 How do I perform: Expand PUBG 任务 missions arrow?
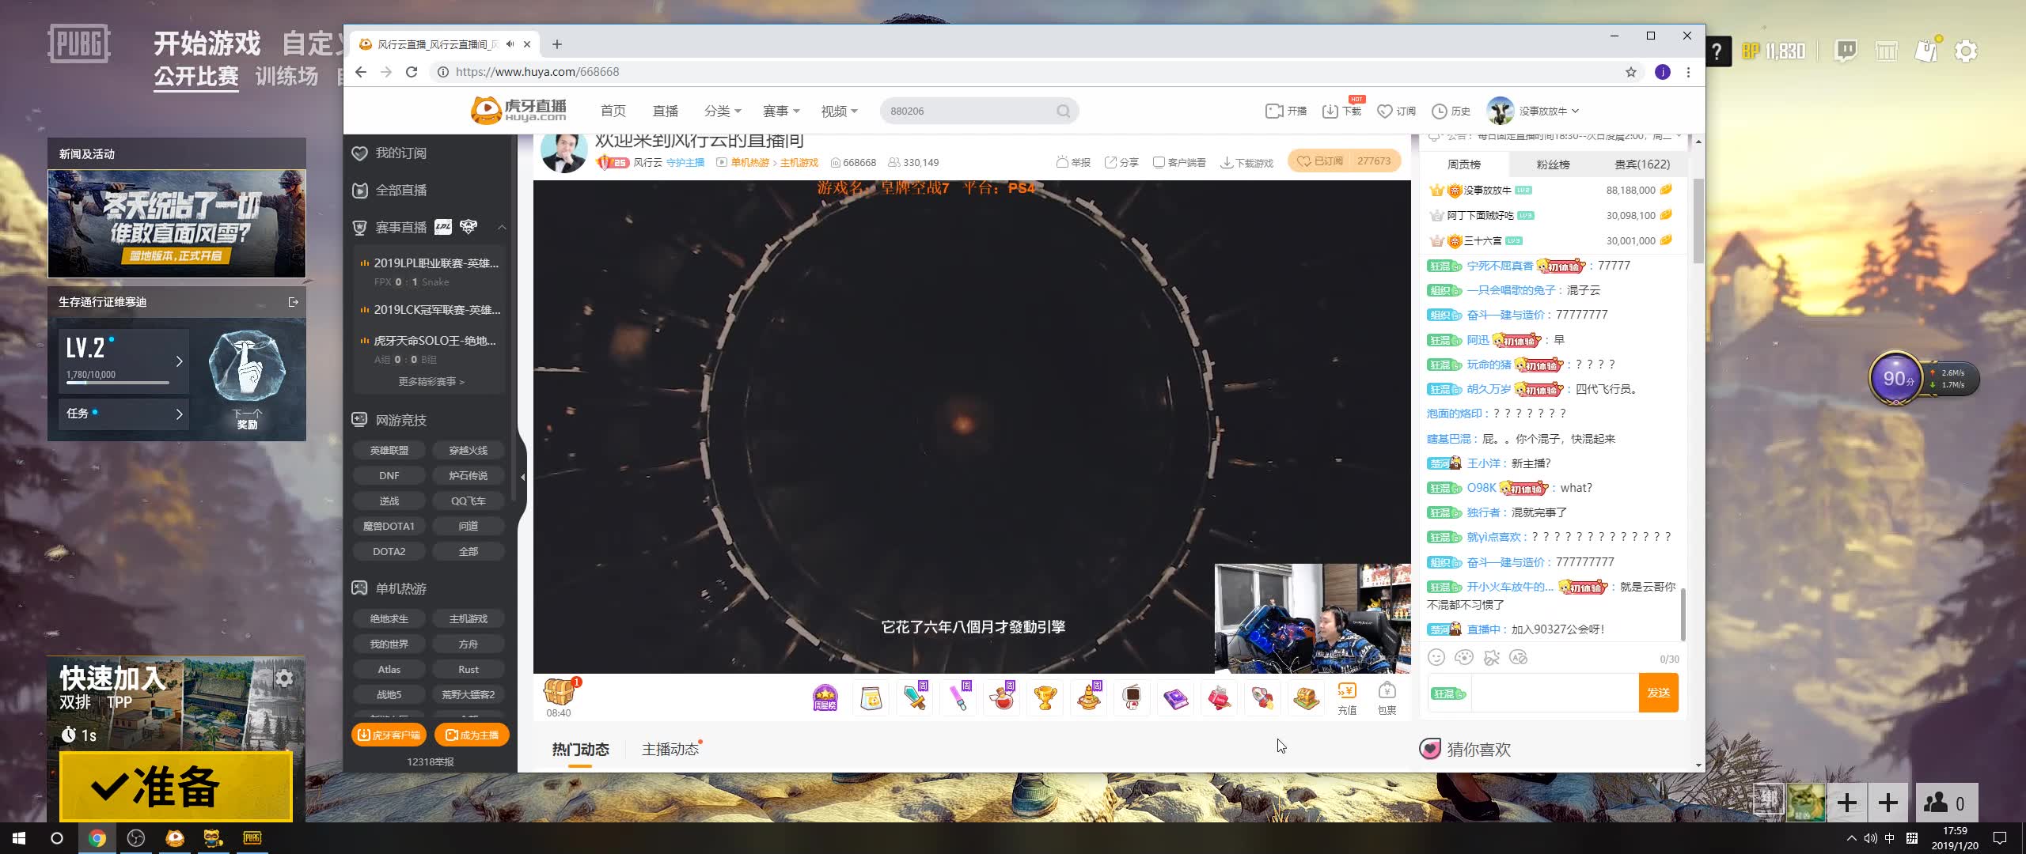pyautogui.click(x=180, y=414)
